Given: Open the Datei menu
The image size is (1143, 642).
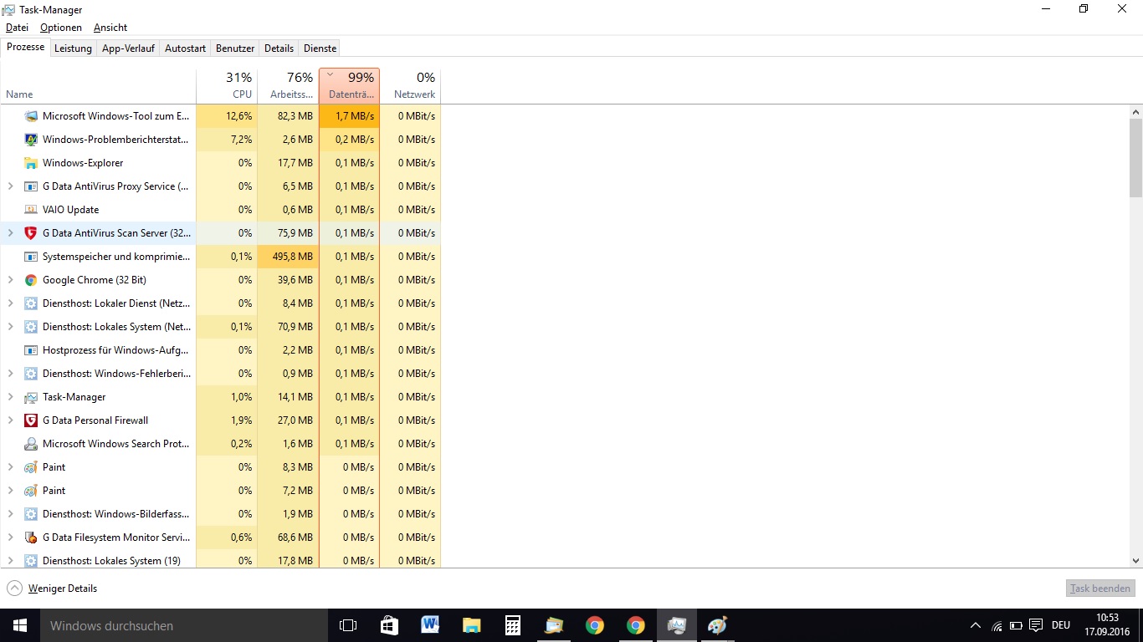Looking at the screenshot, I should (17, 28).
